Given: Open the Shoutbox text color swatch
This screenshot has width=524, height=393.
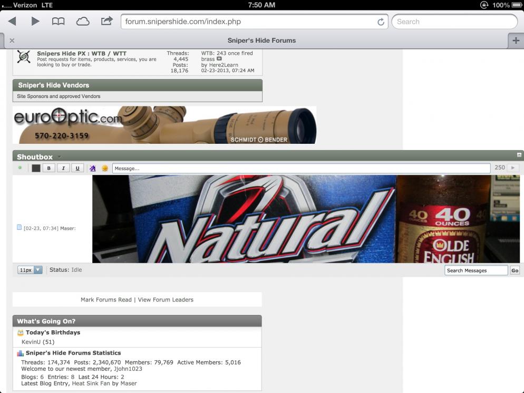Looking at the screenshot, I should click(36, 168).
